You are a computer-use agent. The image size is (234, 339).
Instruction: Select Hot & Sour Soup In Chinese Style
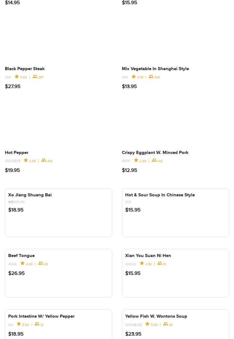coord(175,212)
